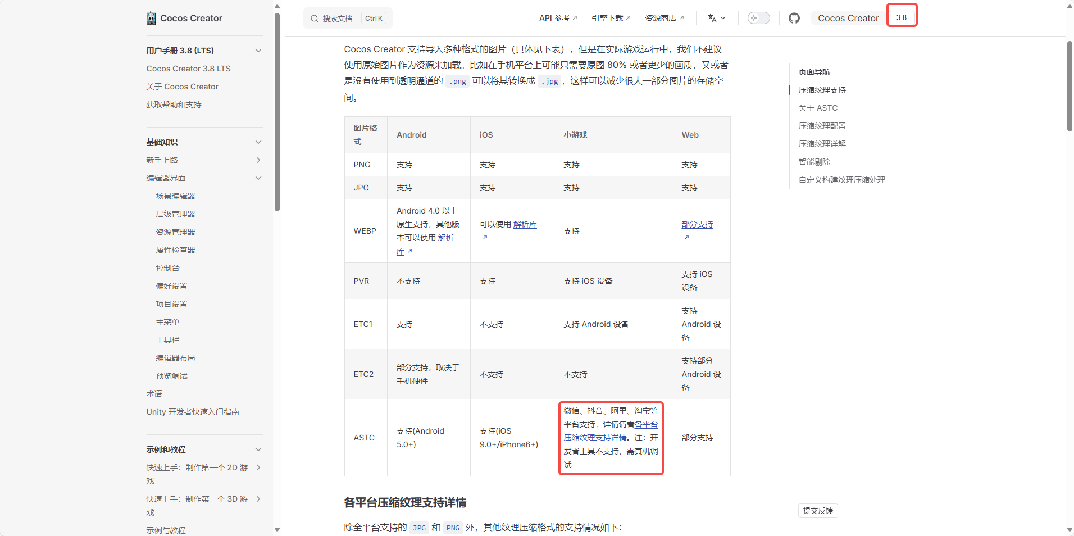Jump to 压缩纹理配置 in page navigation
Image resolution: width=1074 pixels, height=536 pixels.
822,126
